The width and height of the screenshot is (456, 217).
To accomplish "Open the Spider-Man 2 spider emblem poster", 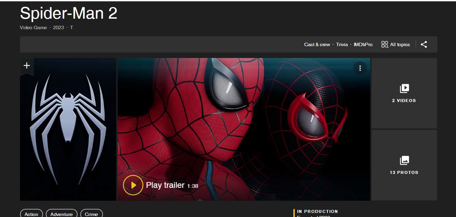I will pyautogui.click(x=68, y=129).
